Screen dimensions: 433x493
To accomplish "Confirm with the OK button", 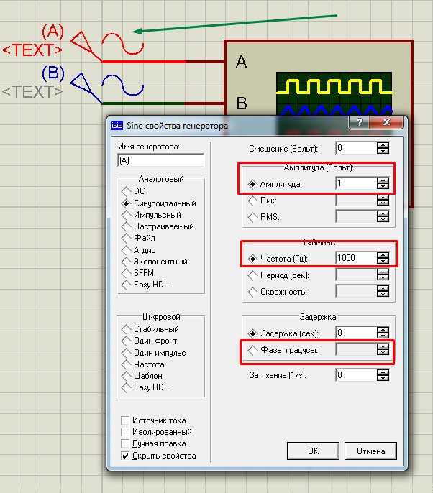I will coord(313,451).
